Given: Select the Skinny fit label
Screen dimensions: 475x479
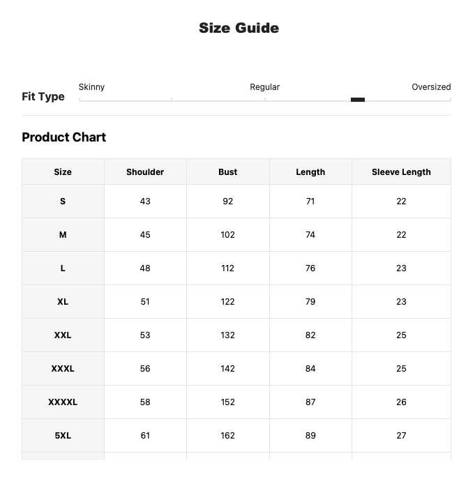Looking at the screenshot, I should pos(91,87).
